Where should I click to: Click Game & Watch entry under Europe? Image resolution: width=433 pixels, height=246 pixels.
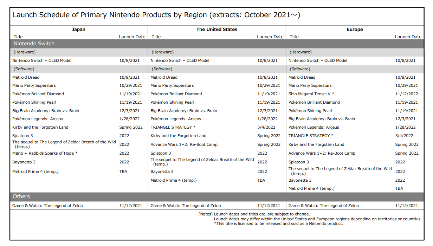323,206
